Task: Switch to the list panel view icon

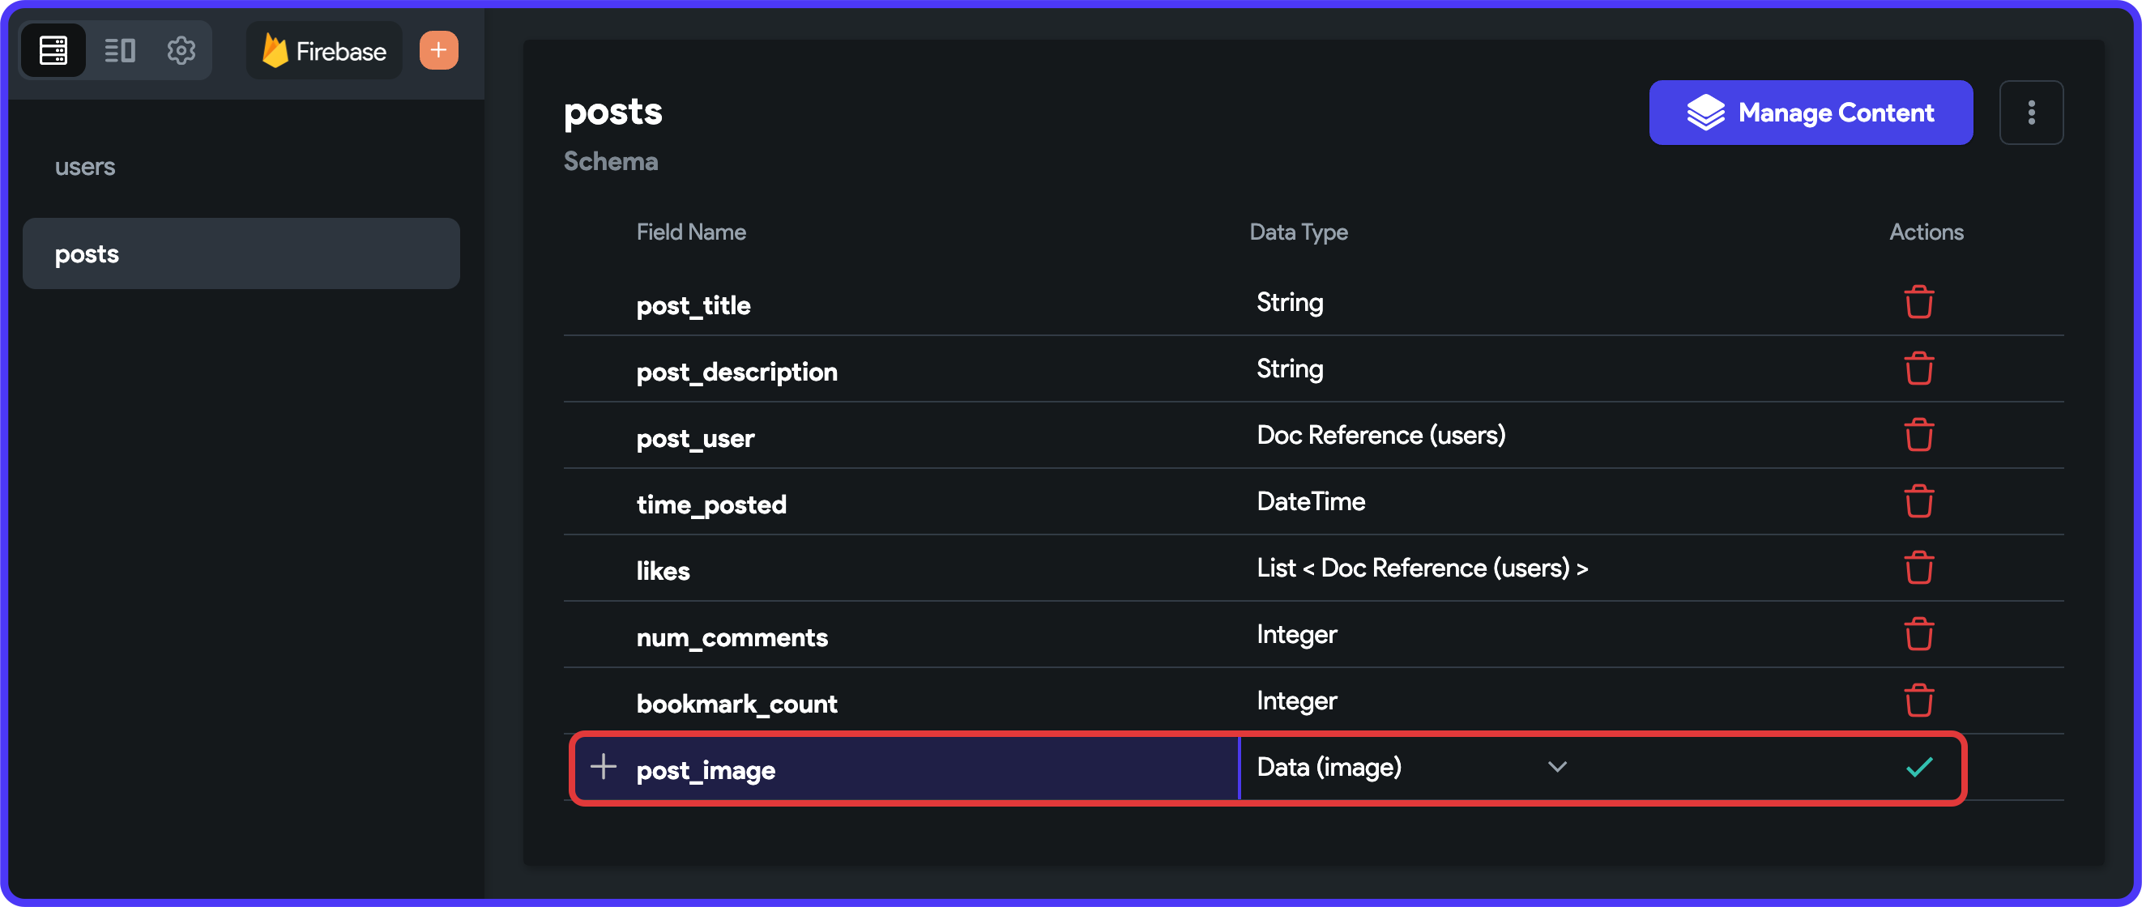Action: (x=119, y=51)
